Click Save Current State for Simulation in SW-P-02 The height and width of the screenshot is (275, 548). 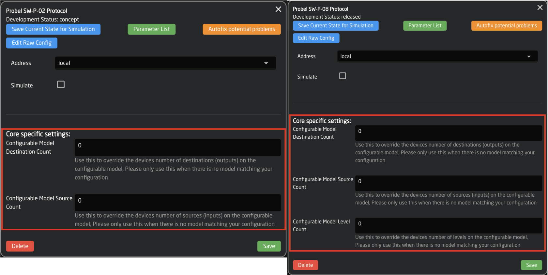coord(53,29)
